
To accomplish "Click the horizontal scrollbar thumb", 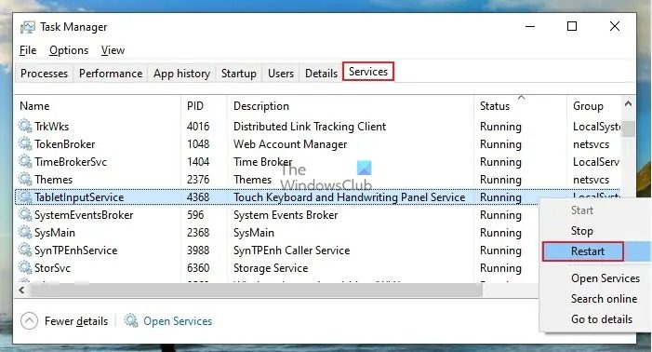I will 256,290.
